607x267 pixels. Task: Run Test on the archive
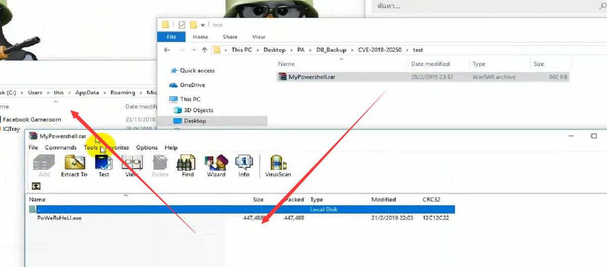pyautogui.click(x=103, y=166)
